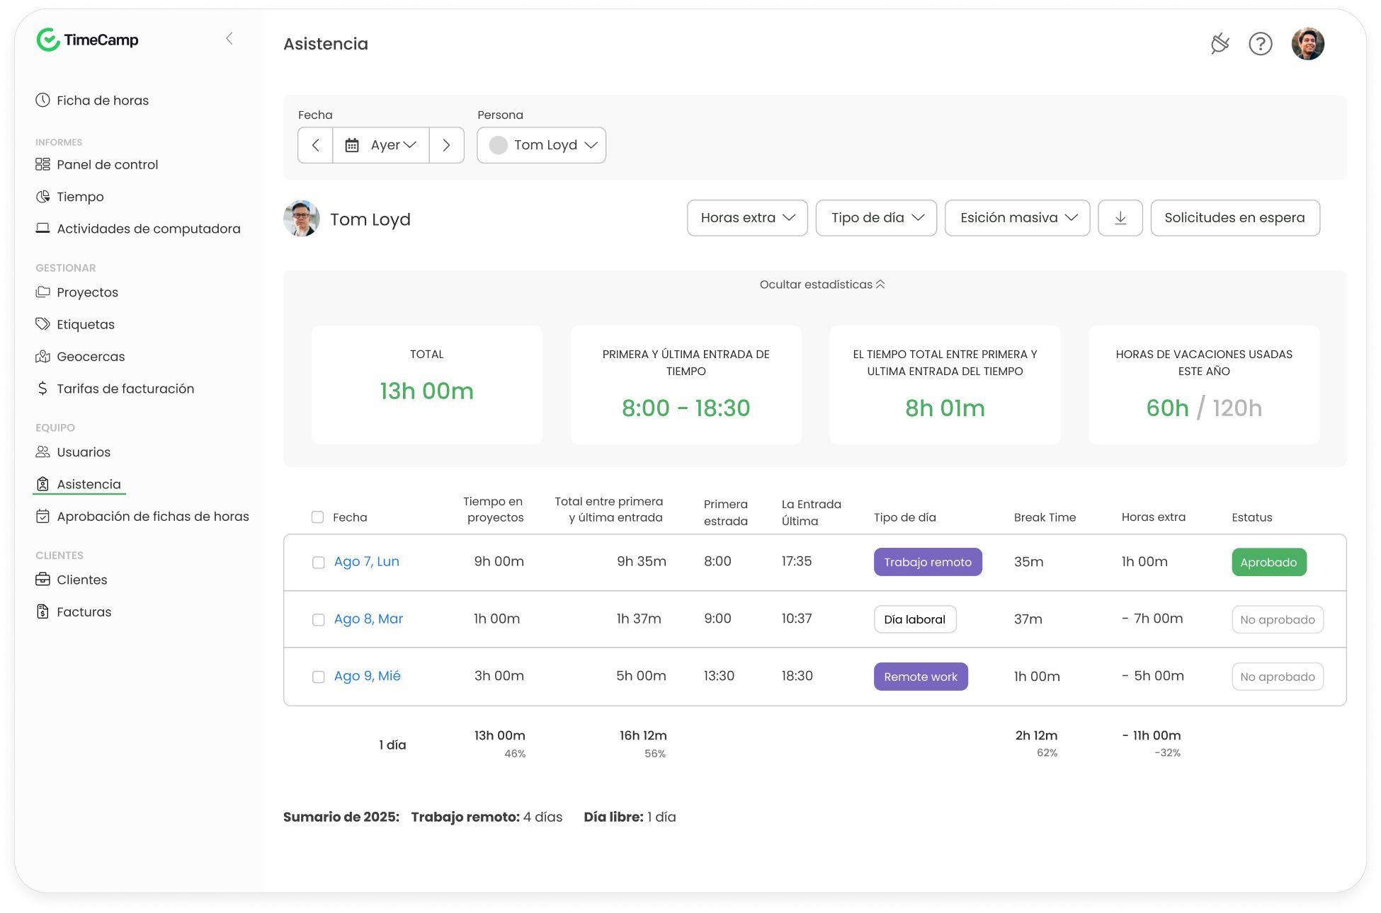Click the TimeCamp logo

coord(87,40)
